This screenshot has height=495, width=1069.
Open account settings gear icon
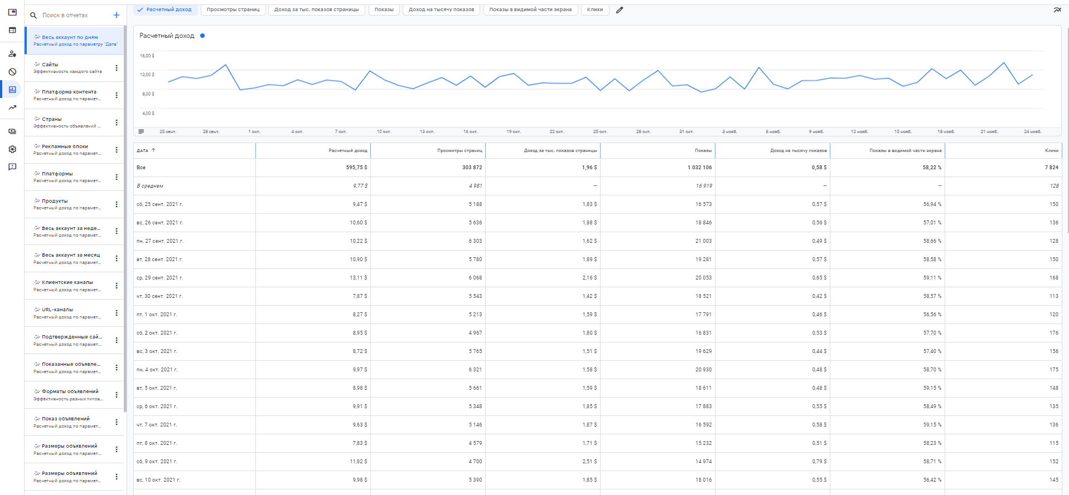[12, 149]
